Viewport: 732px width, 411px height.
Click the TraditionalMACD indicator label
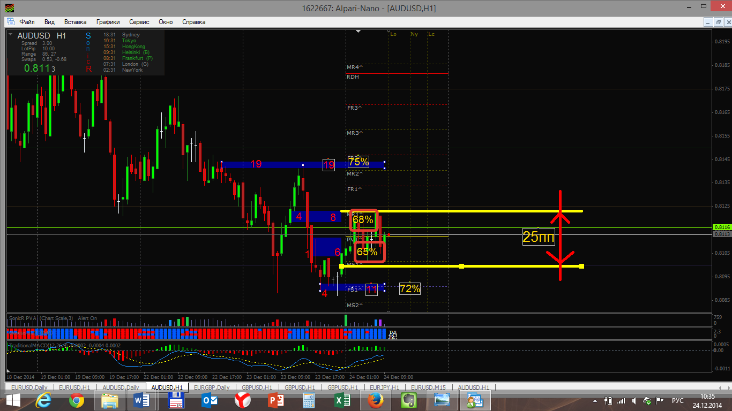tap(64, 346)
